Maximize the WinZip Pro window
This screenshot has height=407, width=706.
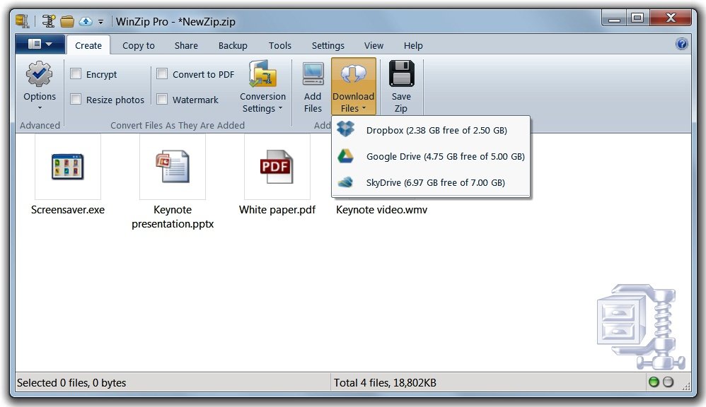637,18
